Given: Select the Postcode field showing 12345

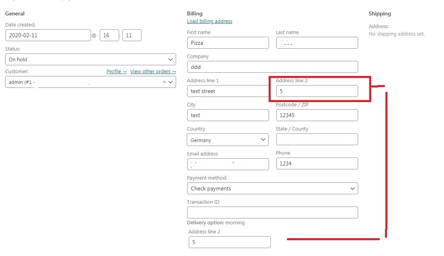Looking at the screenshot, I should [x=317, y=115].
